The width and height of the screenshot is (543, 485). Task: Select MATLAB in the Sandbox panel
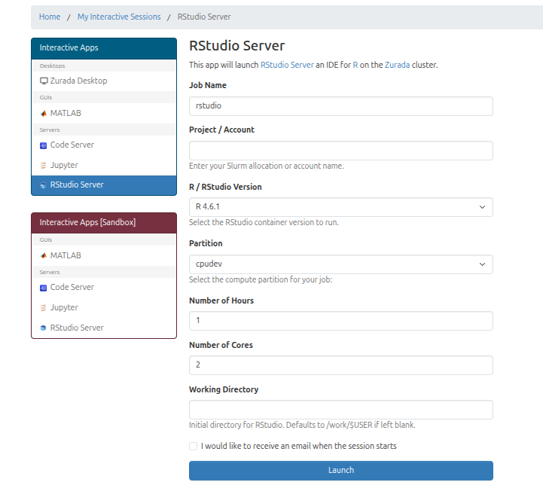[x=104, y=255]
